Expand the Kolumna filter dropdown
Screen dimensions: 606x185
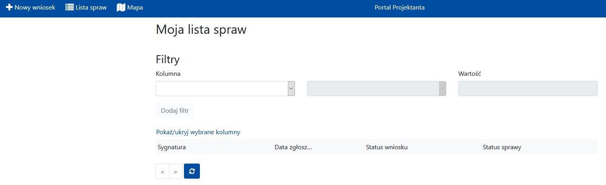225,89
